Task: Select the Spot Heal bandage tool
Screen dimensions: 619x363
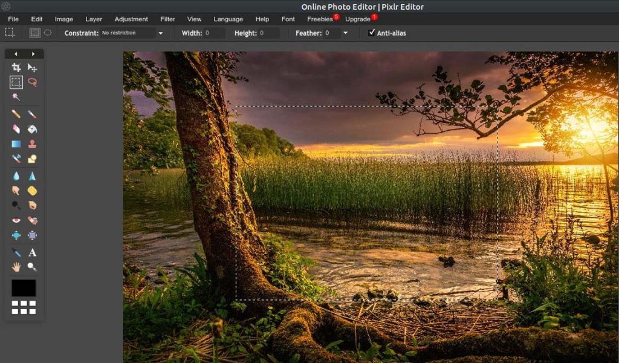Action: (33, 220)
